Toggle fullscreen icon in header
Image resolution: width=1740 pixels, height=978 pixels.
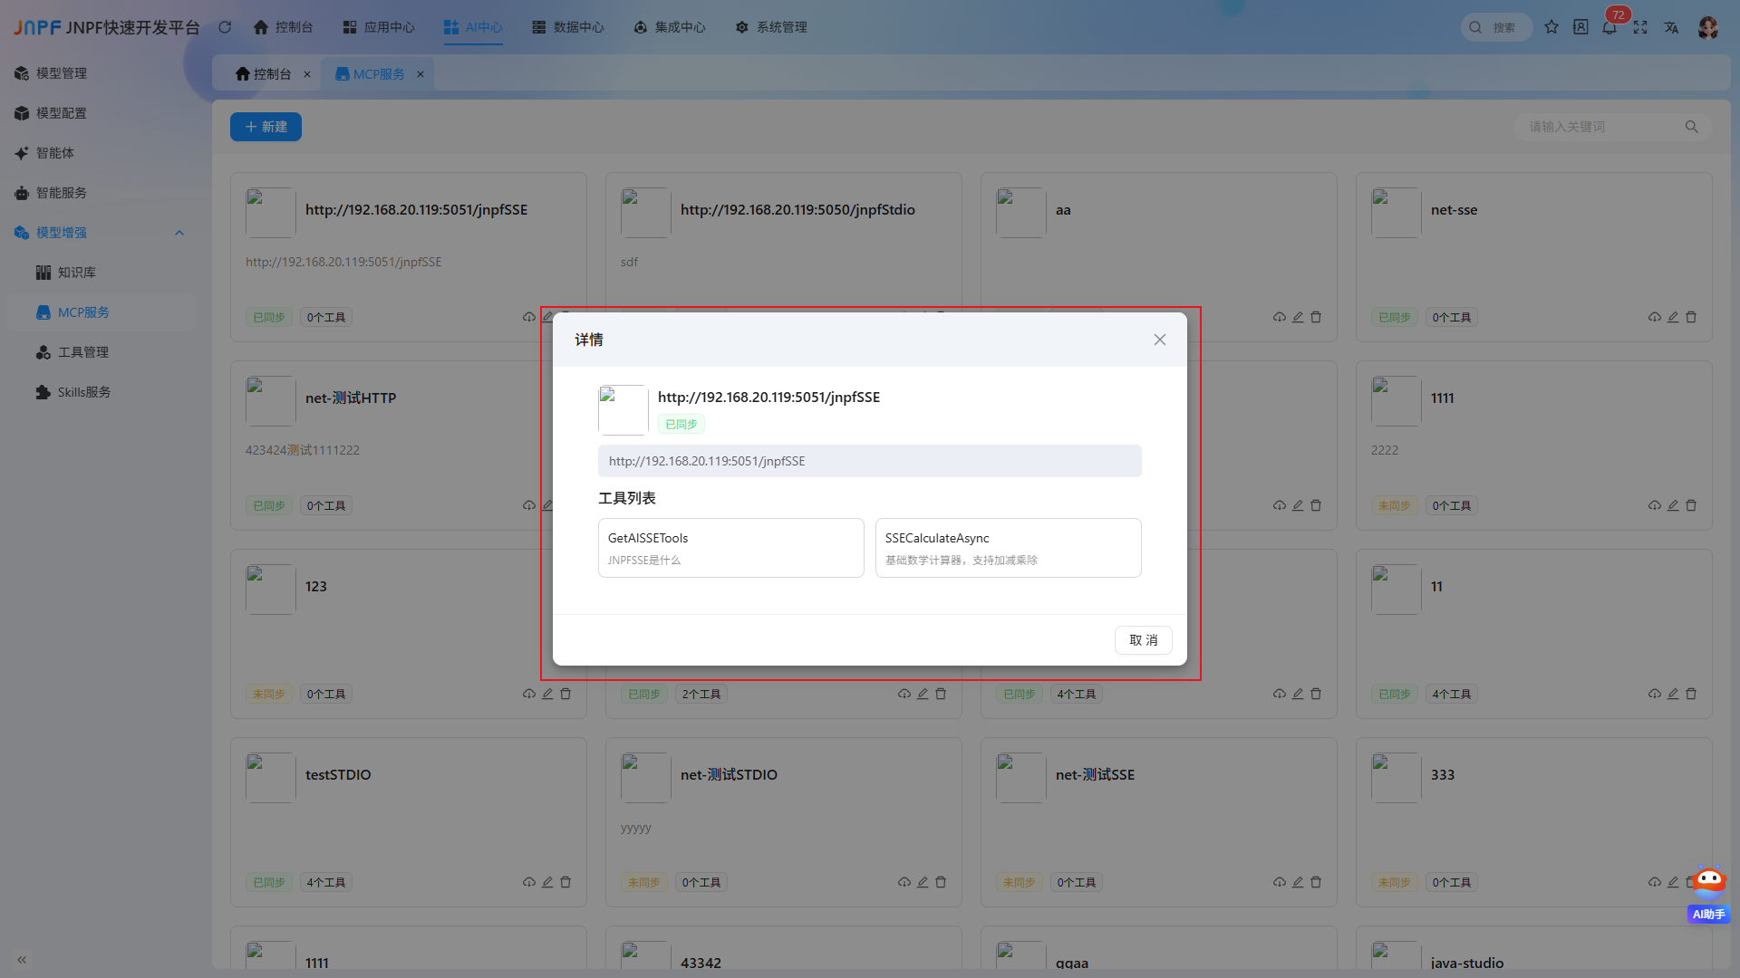coord(1640,27)
